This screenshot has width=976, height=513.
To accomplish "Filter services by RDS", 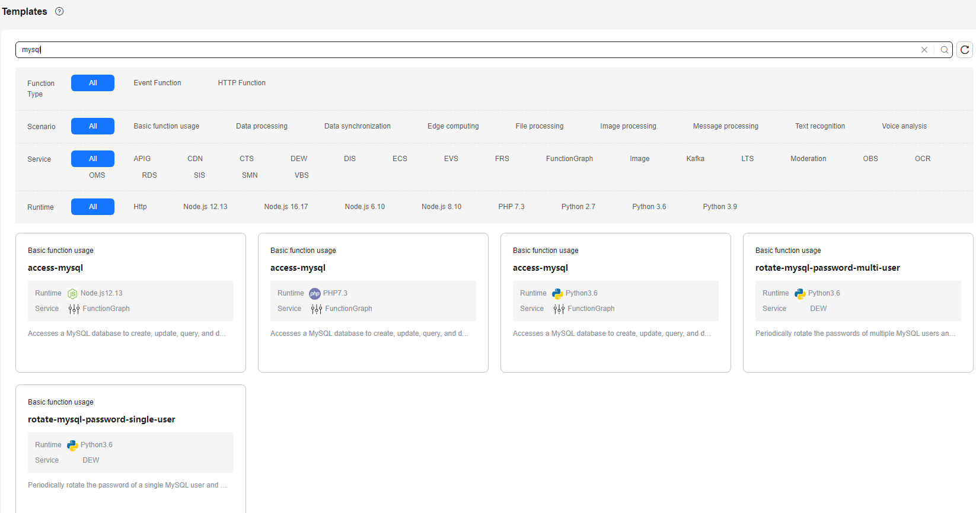I will 149,175.
